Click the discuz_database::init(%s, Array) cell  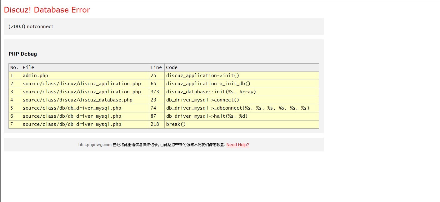[211, 92]
